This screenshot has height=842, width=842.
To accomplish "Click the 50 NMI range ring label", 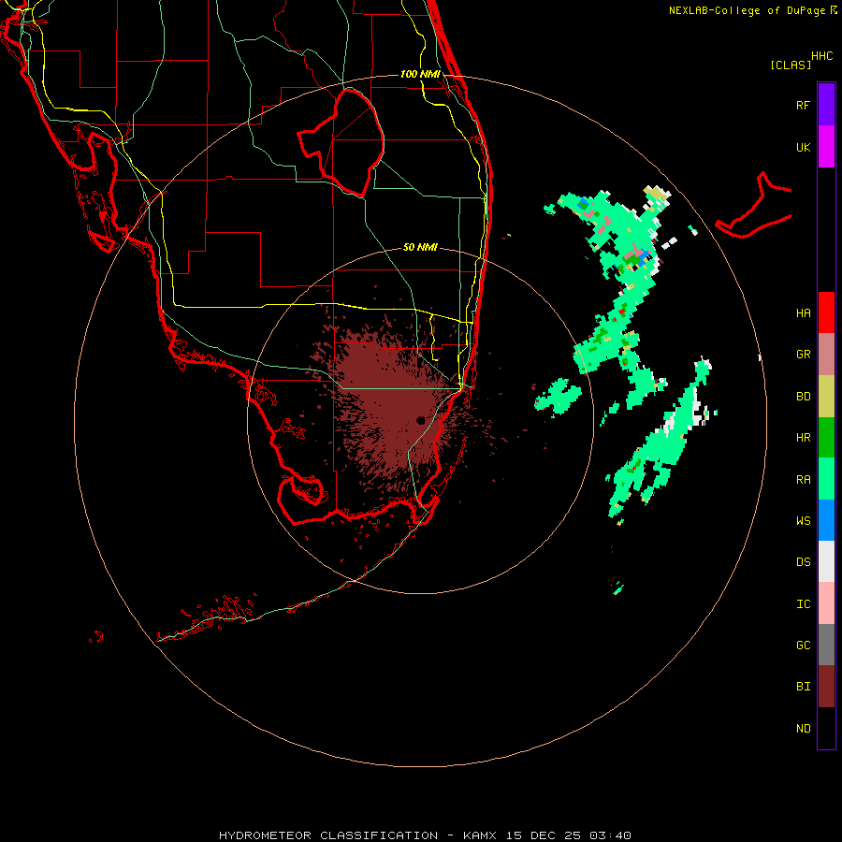I will [420, 247].
